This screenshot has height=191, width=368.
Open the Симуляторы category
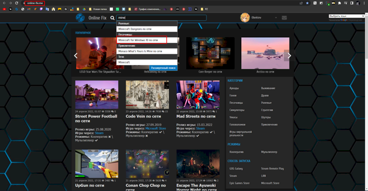[237, 110]
